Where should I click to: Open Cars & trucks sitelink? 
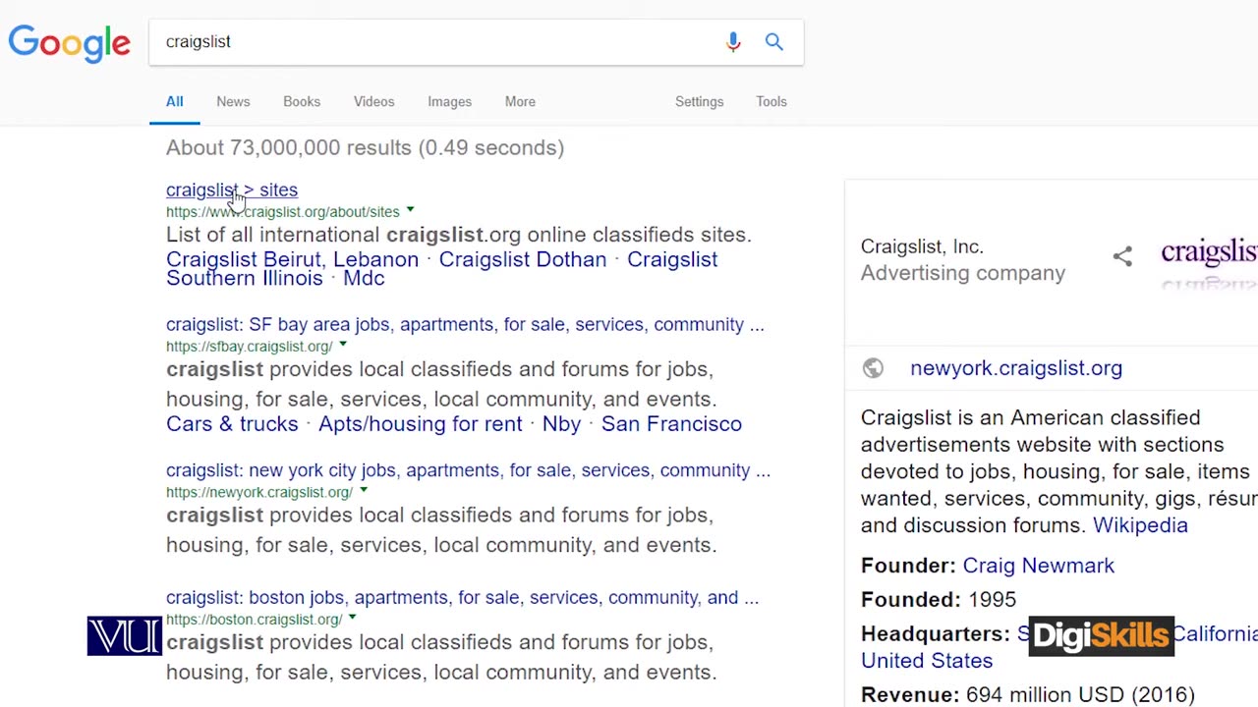(232, 423)
